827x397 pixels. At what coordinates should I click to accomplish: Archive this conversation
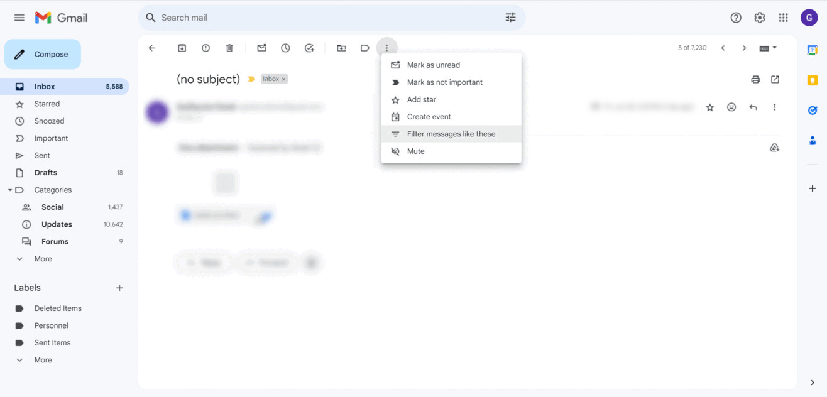[x=182, y=48]
